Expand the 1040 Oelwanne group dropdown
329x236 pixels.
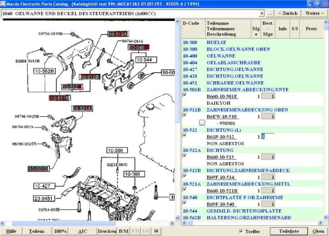(x=262, y=13)
